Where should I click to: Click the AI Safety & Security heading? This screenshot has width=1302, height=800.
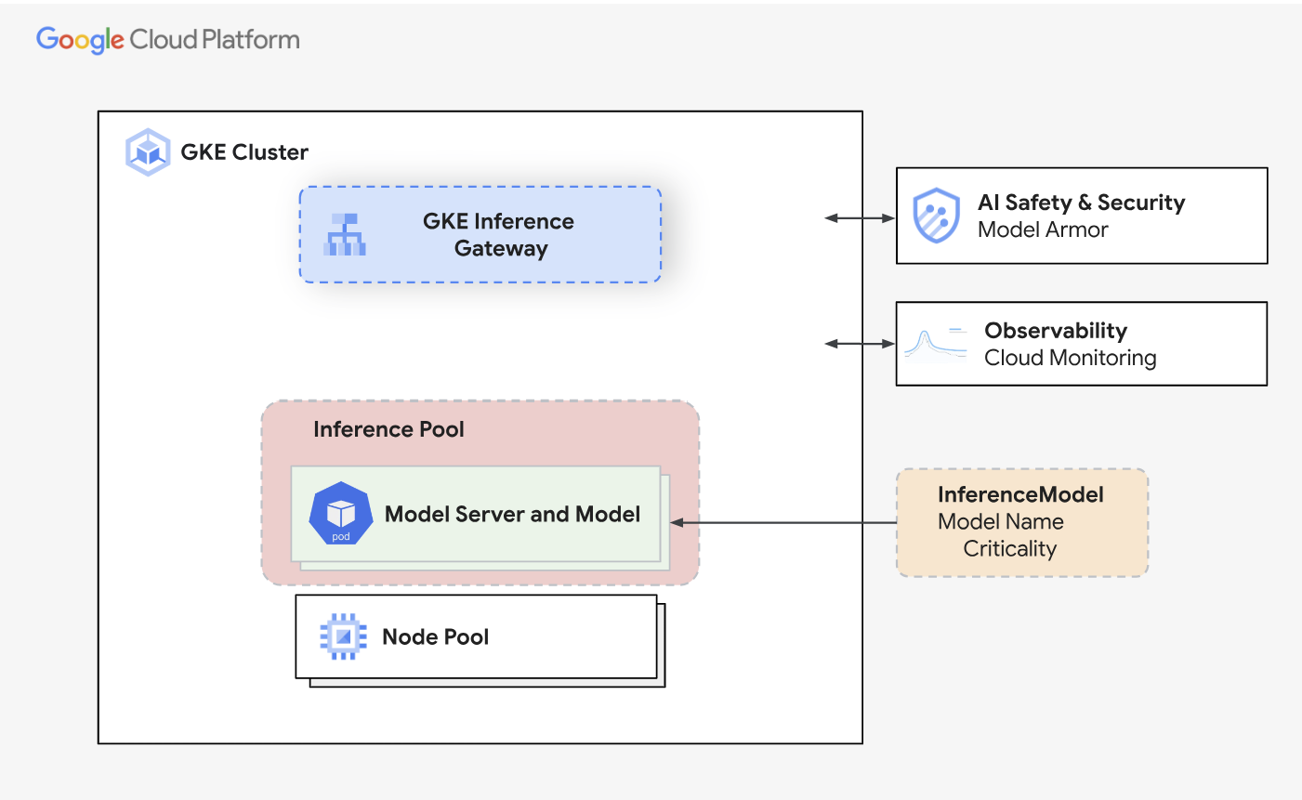pos(1081,203)
